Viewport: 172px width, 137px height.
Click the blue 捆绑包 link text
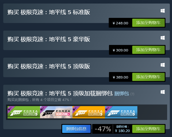click(x=121, y=94)
